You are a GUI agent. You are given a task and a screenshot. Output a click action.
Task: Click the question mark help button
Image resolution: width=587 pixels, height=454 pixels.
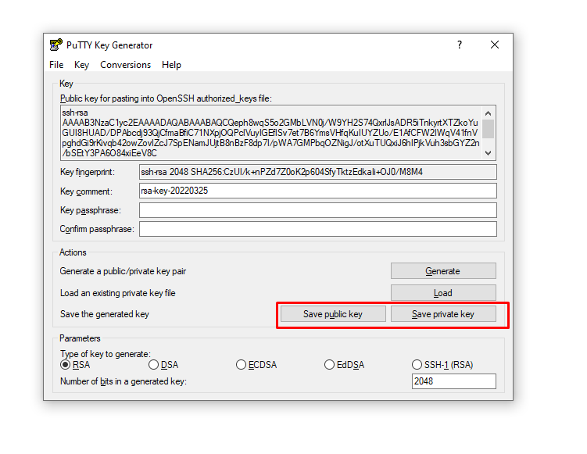pos(460,45)
